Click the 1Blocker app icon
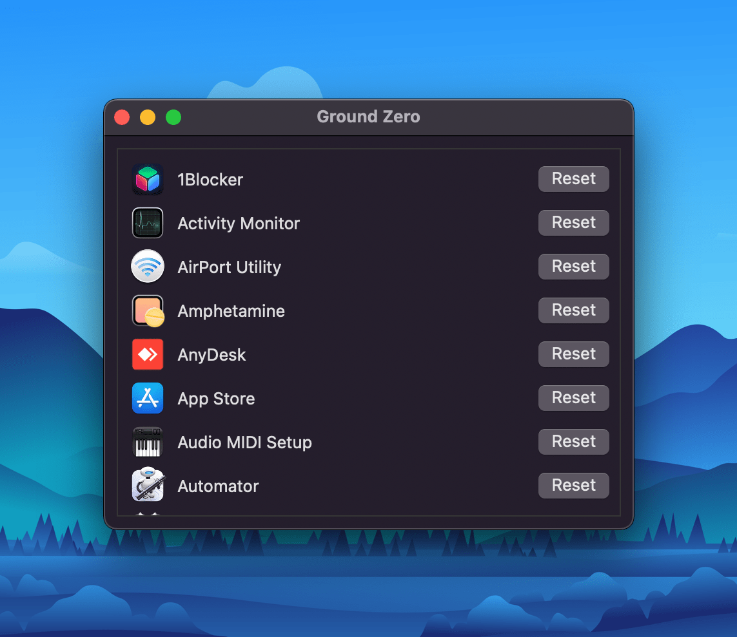Image resolution: width=737 pixels, height=637 pixels. click(148, 179)
